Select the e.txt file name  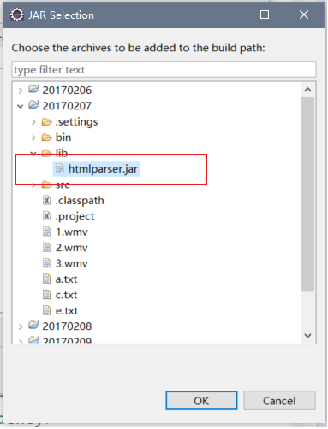tap(67, 310)
